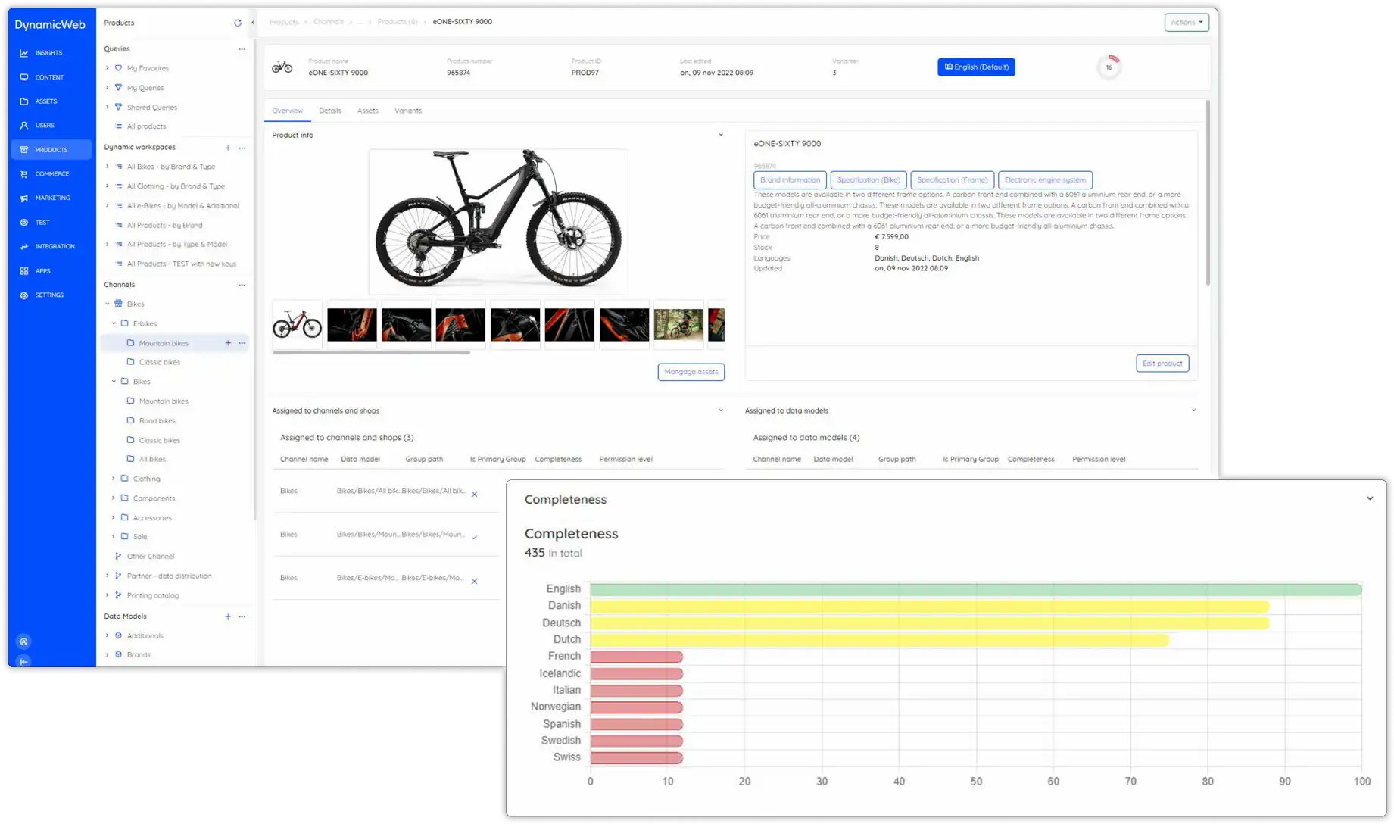
Task: Switch to the Assets tab
Action: (368, 111)
